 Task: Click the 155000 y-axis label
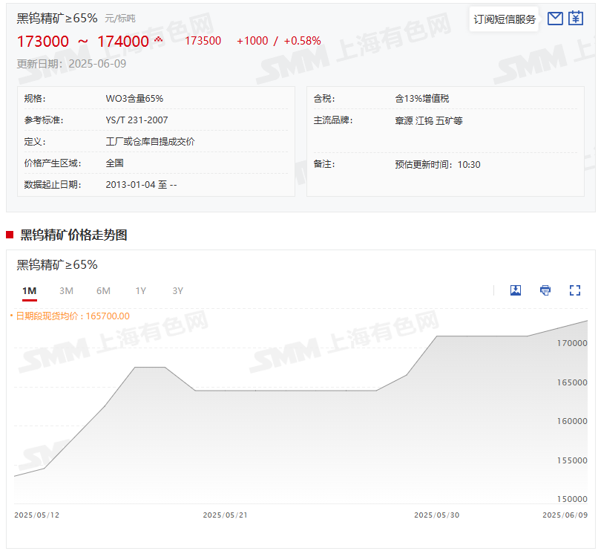[572, 460]
